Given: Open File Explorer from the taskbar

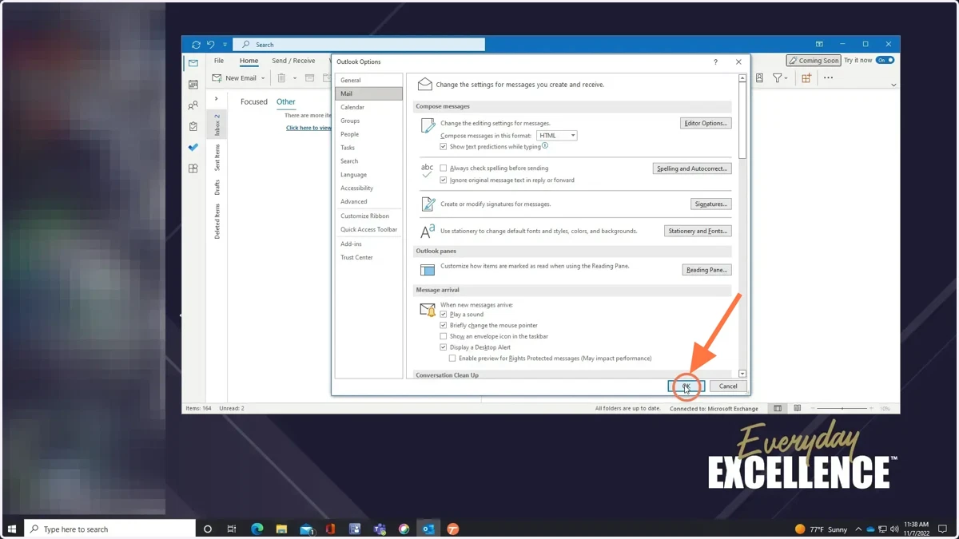Looking at the screenshot, I should click(281, 529).
